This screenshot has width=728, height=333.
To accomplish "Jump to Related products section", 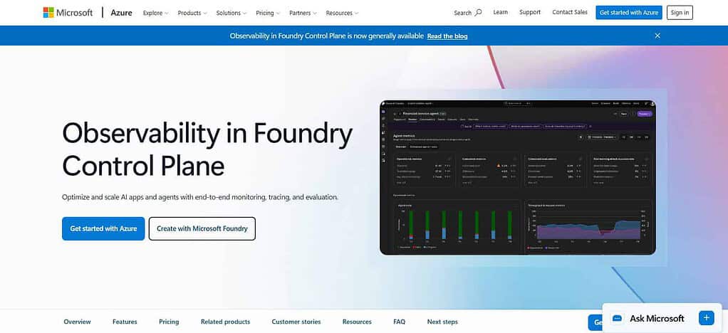I will [225, 322].
